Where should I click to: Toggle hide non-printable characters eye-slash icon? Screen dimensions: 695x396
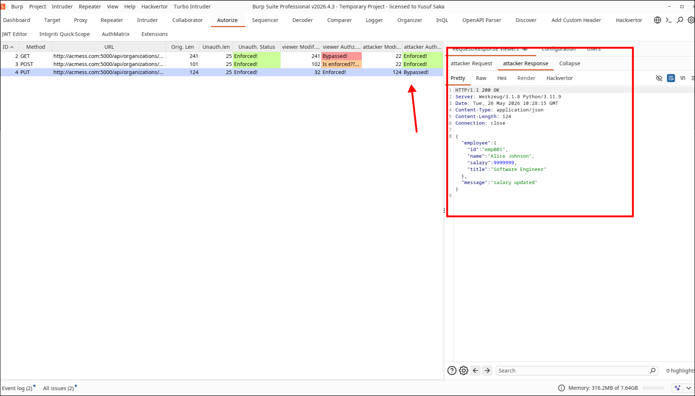coord(659,78)
